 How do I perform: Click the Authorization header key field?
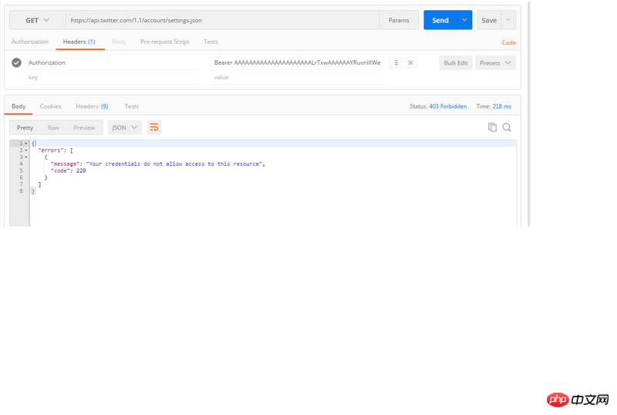coord(113,62)
